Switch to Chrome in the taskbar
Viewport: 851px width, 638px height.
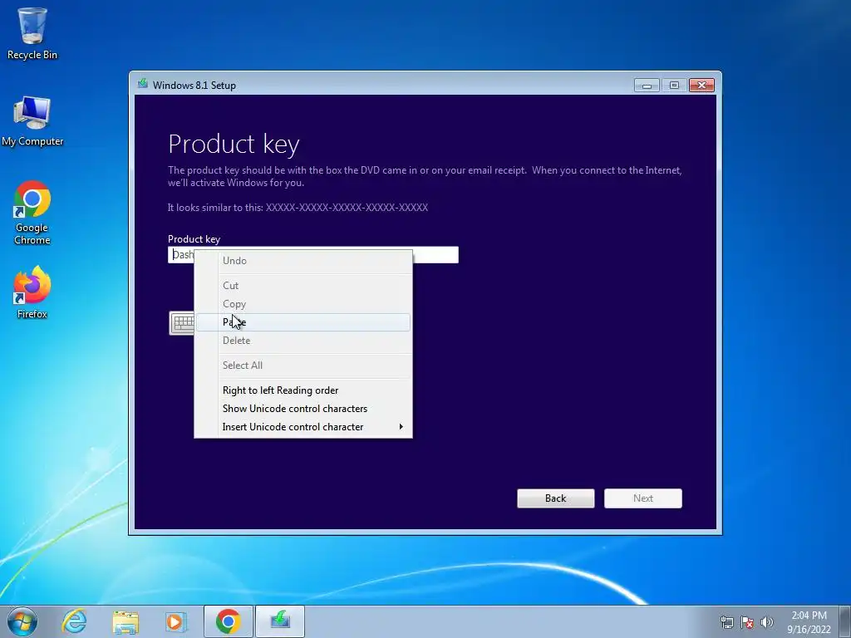(x=229, y=621)
